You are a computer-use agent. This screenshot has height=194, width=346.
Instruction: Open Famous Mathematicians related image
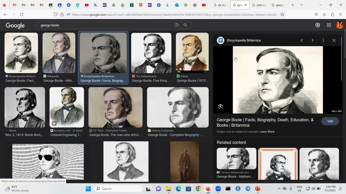click(x=237, y=158)
